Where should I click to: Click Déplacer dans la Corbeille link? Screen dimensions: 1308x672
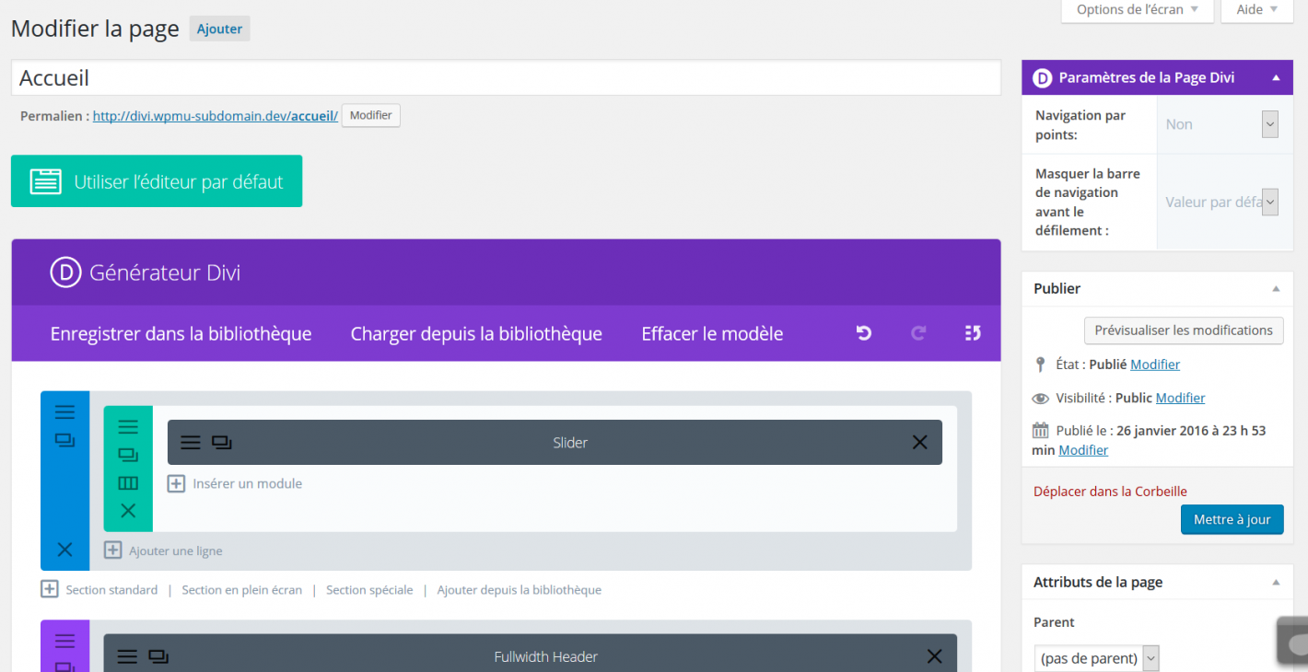pyautogui.click(x=1110, y=492)
